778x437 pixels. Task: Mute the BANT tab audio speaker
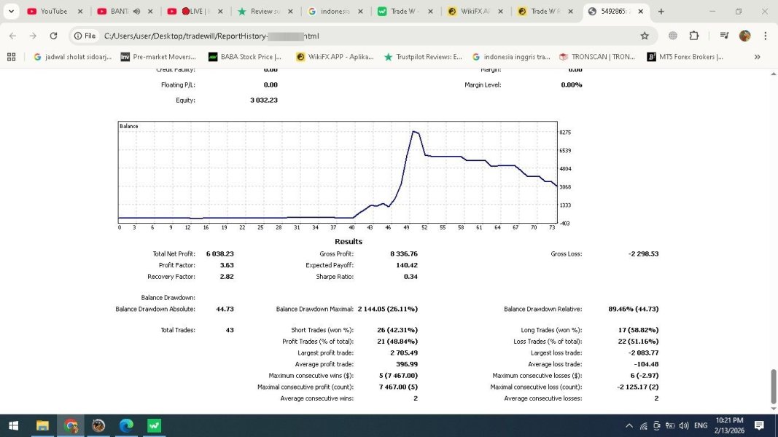tap(136, 12)
